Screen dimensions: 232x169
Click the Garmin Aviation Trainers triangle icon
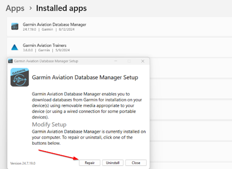coord(15,47)
